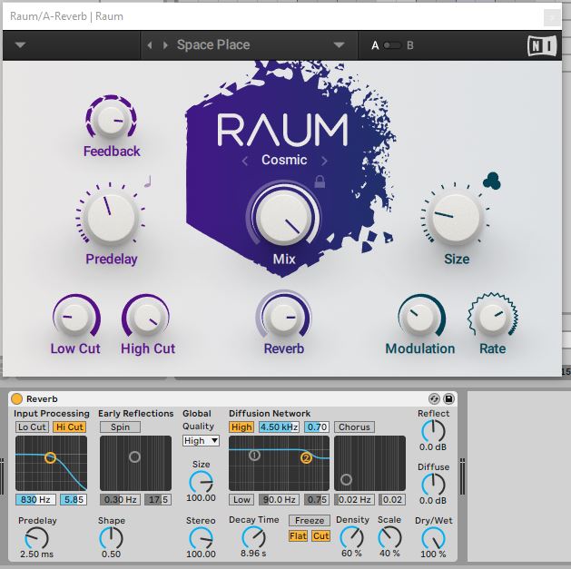
Task: Click the Raum Predelay knob
Action: coord(111,218)
